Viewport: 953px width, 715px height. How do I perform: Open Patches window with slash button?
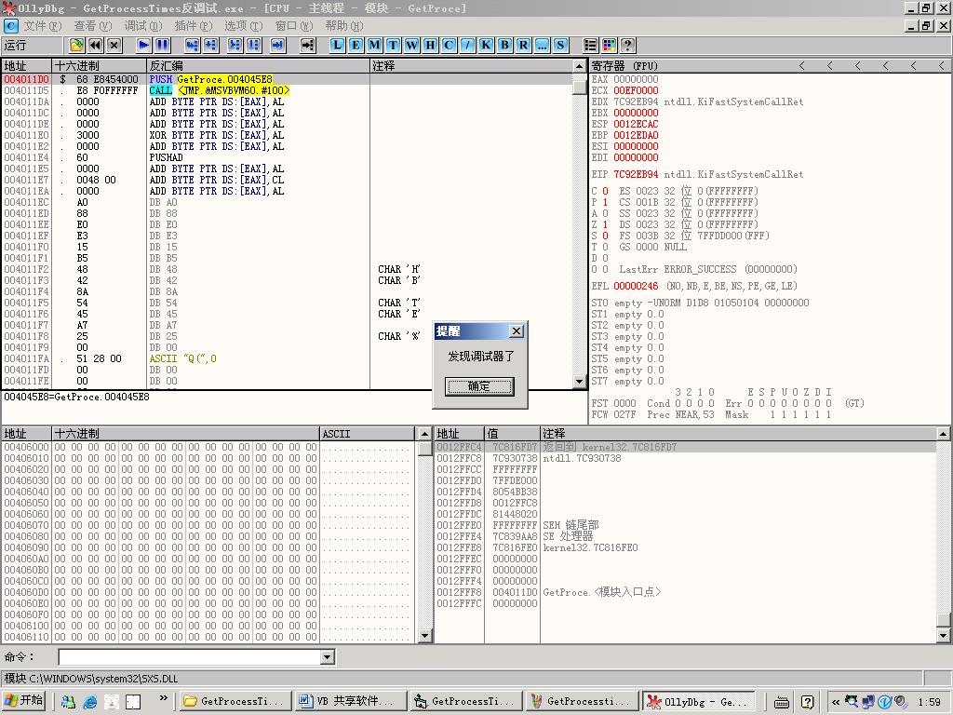point(467,45)
